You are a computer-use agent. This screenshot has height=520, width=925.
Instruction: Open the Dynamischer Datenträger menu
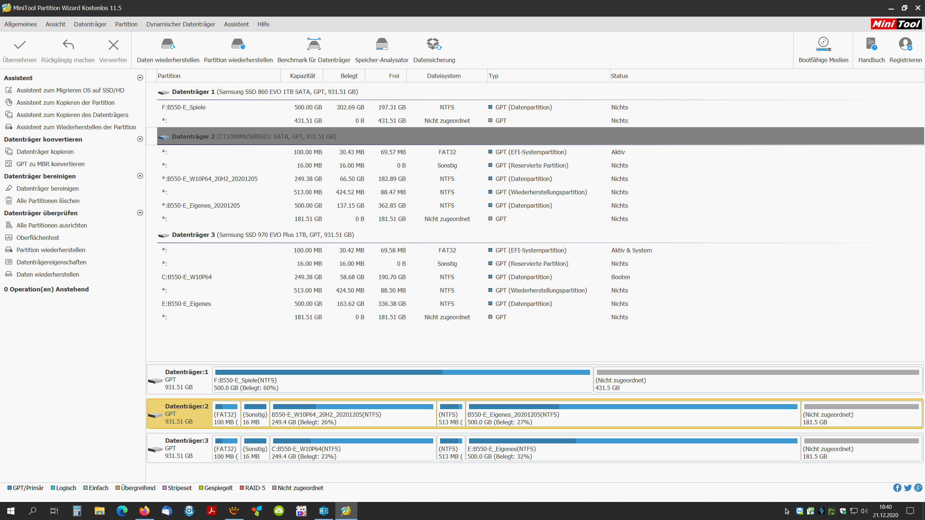(180, 24)
